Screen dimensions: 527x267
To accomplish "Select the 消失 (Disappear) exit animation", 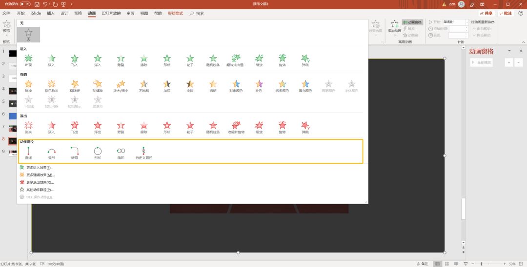I will 29,128.
